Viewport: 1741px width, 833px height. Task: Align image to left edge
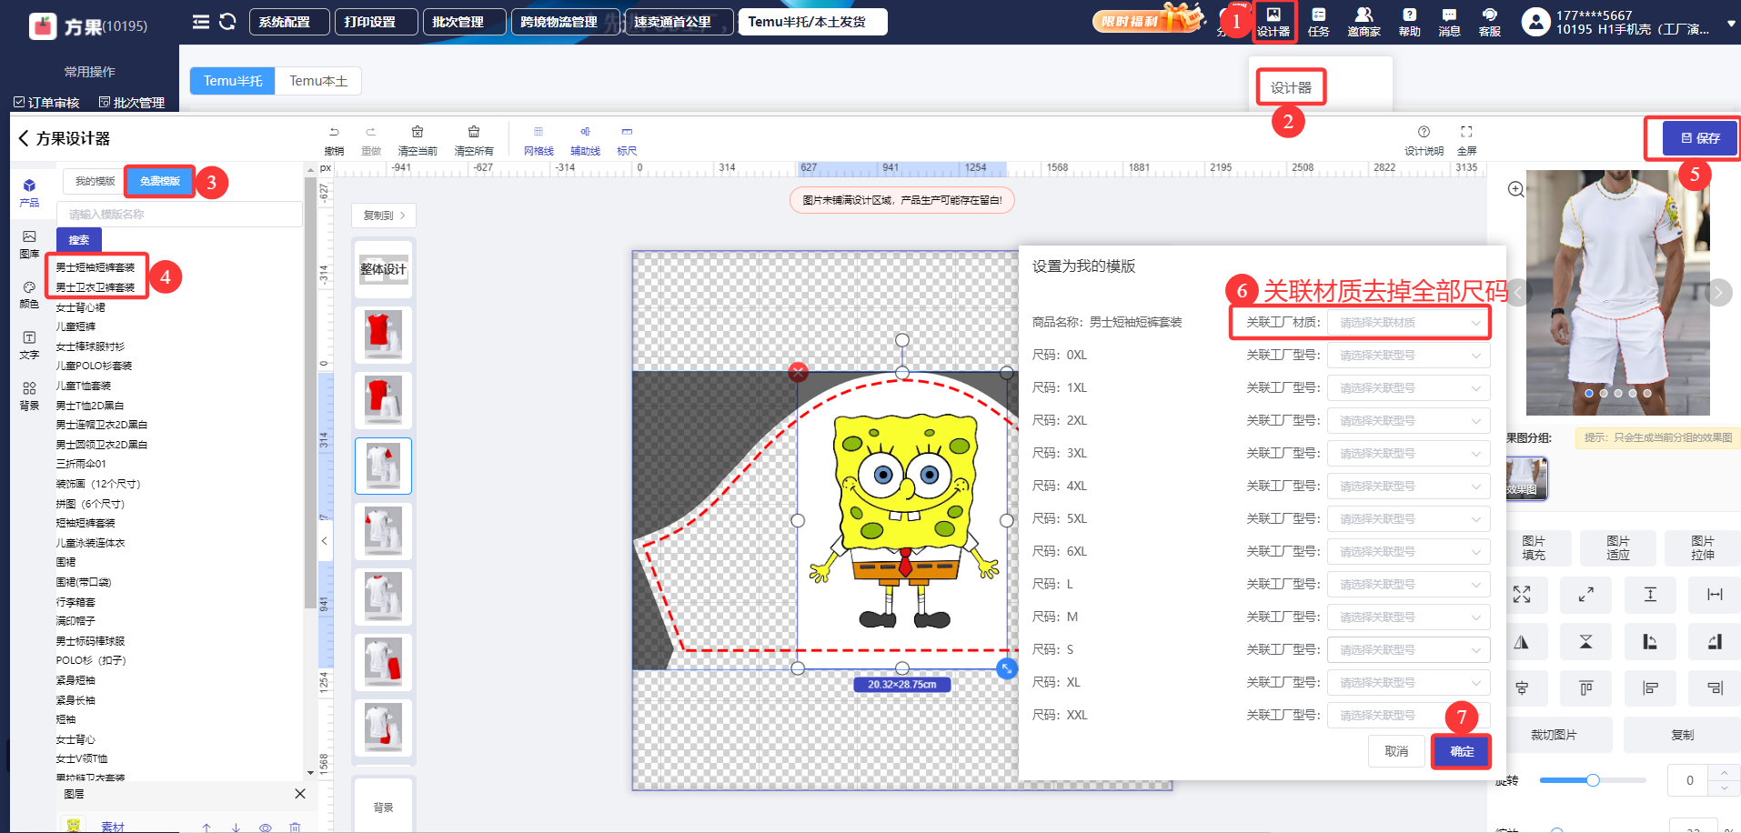point(1650,688)
